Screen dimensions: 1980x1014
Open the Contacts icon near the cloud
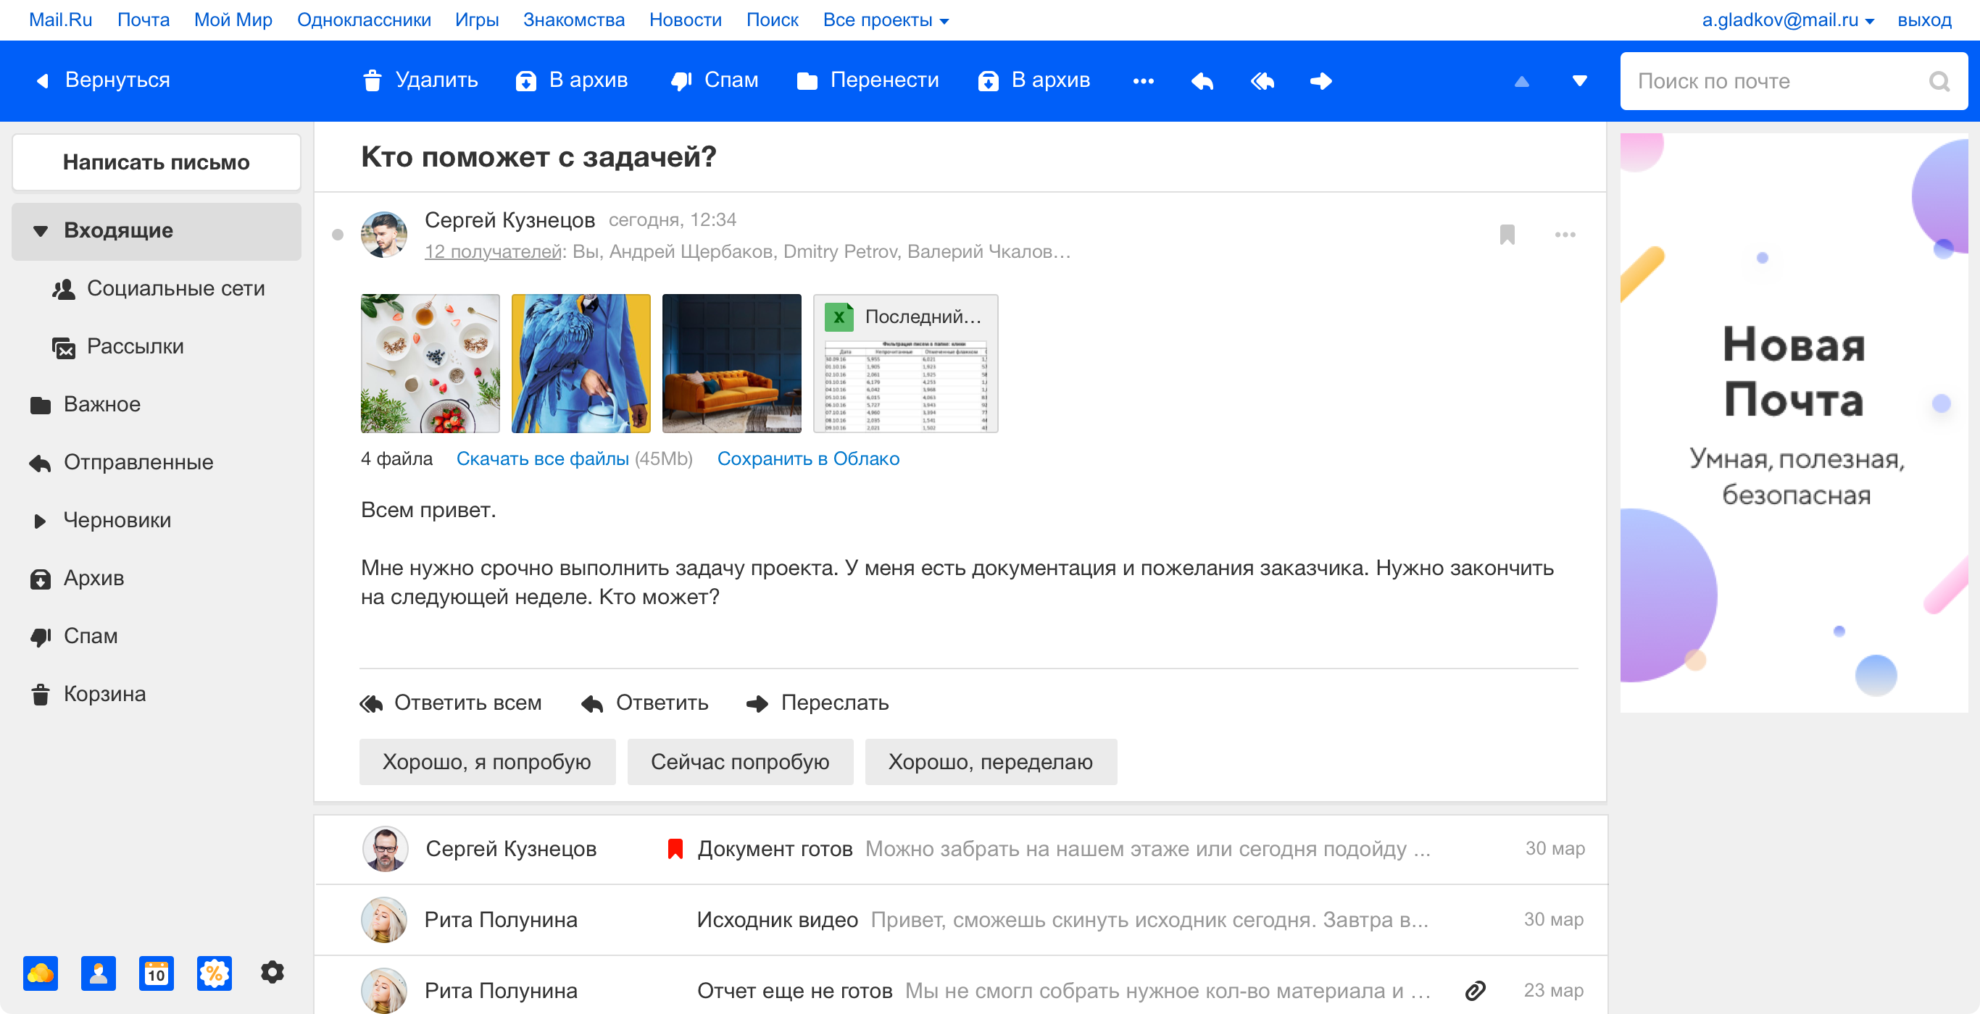pyautogui.click(x=99, y=973)
